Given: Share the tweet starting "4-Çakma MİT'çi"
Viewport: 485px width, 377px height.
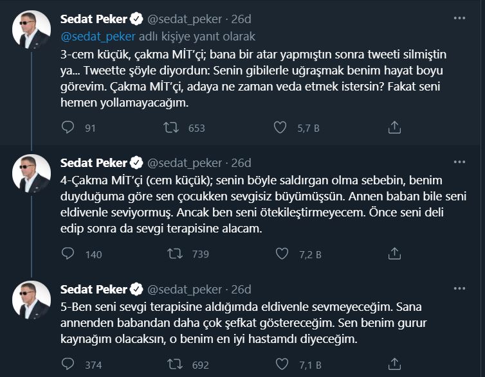Looking at the screenshot, I should (x=394, y=254).
